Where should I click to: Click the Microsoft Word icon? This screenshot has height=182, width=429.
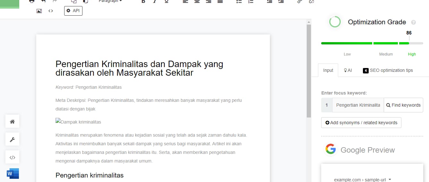click(x=13, y=174)
